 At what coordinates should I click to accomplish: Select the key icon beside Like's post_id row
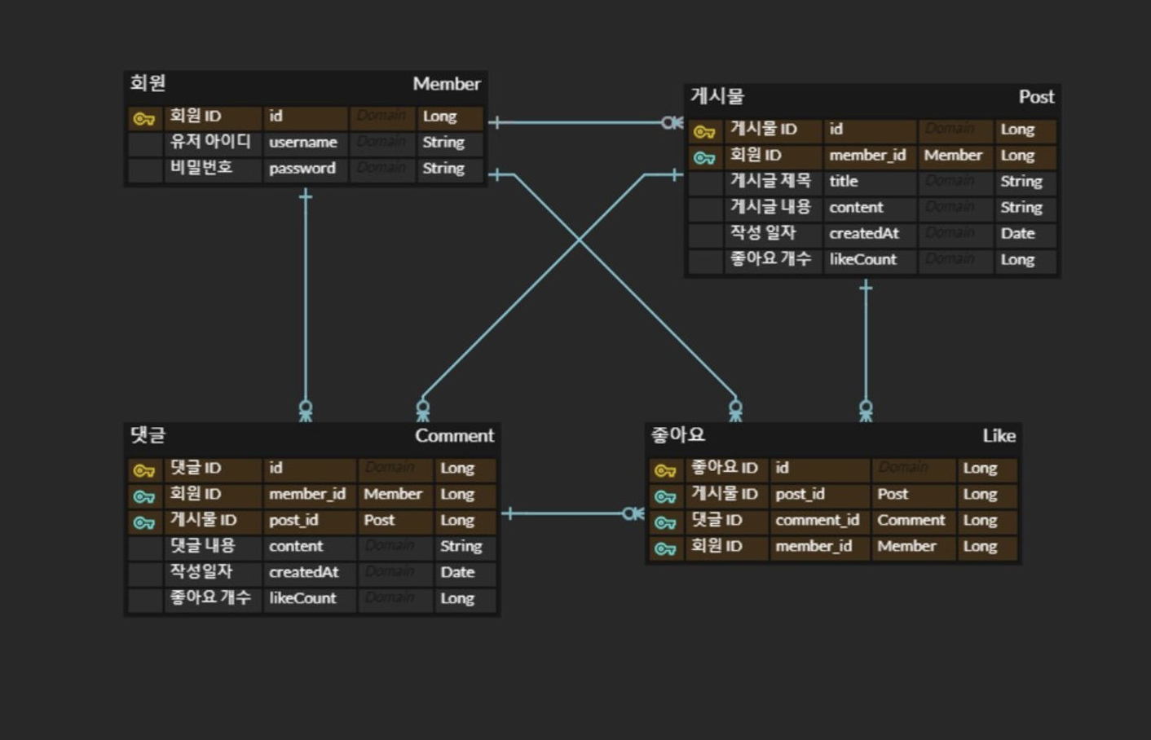pyautogui.click(x=667, y=494)
